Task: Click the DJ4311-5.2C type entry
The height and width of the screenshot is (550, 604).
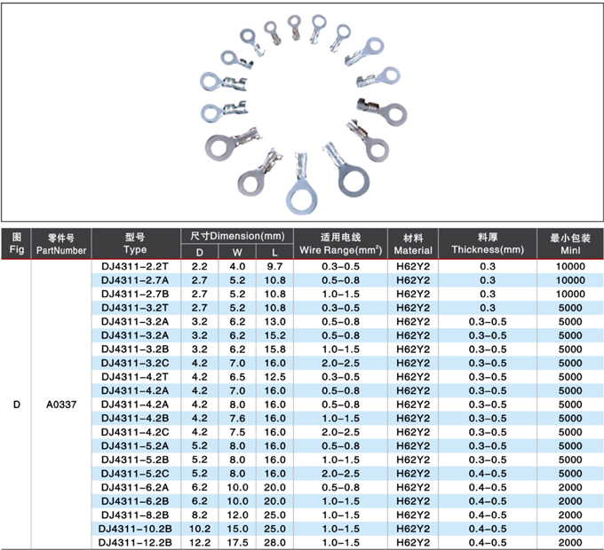Action: click(135, 473)
